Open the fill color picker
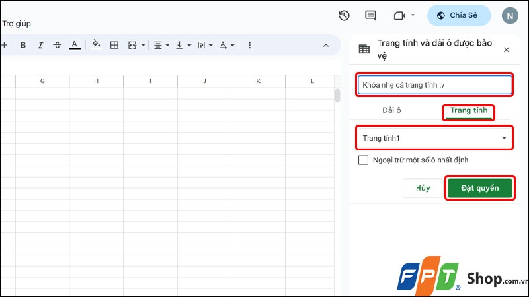Viewport: 529px width, 297px height. click(x=96, y=45)
